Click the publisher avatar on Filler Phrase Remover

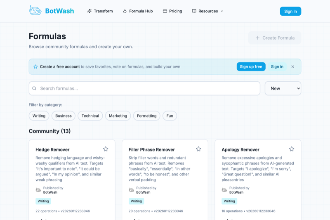132,190
